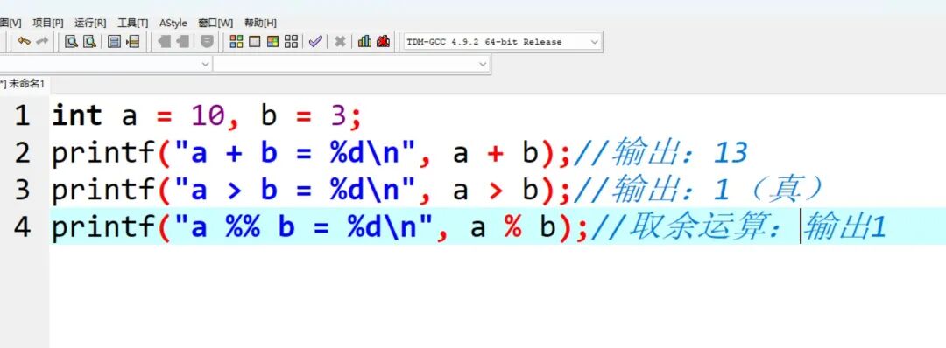Click the 'int' keyword on line 1
Screen dimensions: 946x348
point(76,115)
